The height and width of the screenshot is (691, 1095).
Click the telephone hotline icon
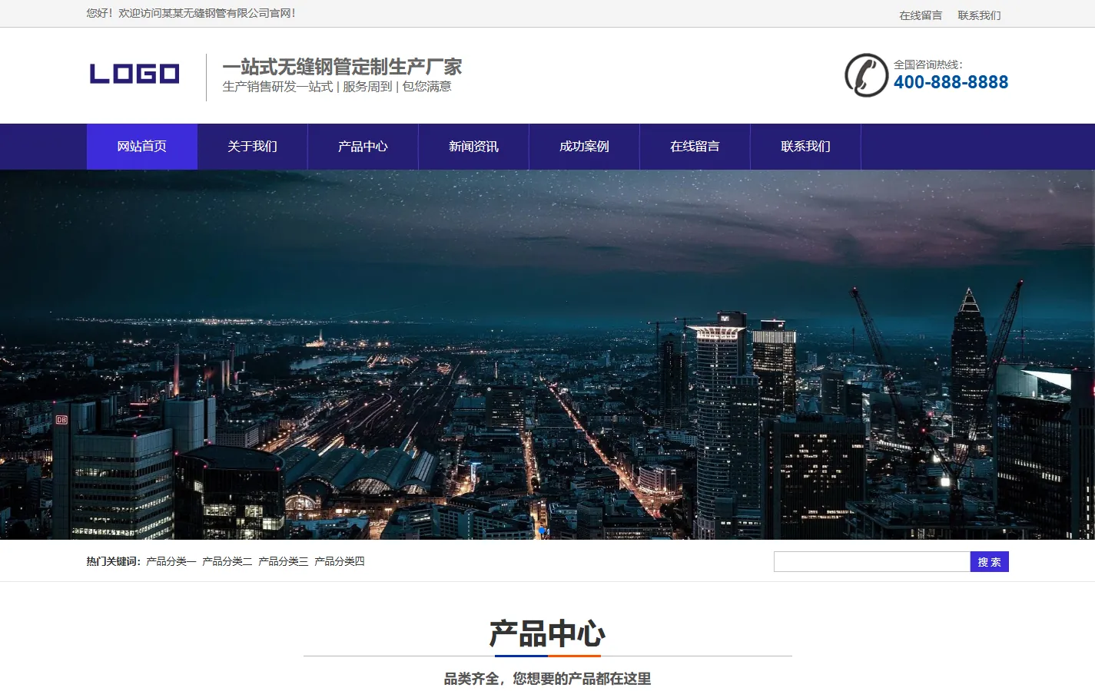coord(867,75)
